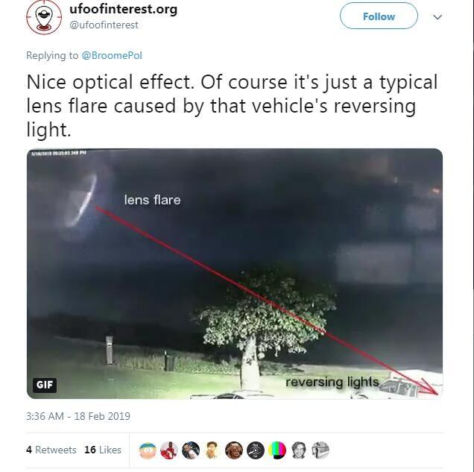Open the @ufoofinterest handle link
The height and width of the screenshot is (472, 474).
pos(104,25)
